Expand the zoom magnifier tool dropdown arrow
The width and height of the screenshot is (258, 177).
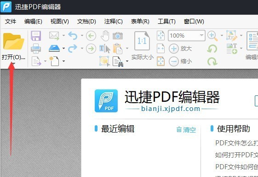[x=222, y=35]
